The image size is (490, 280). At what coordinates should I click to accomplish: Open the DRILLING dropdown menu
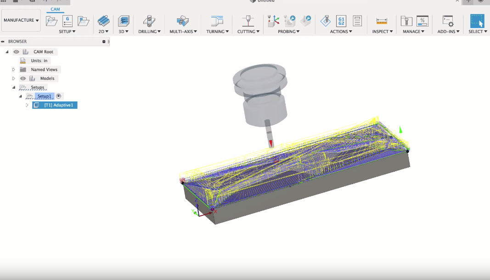coord(149,31)
